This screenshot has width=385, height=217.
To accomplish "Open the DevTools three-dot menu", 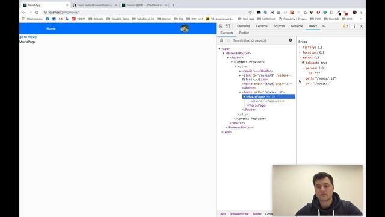I will pyautogui.click(x=354, y=26).
